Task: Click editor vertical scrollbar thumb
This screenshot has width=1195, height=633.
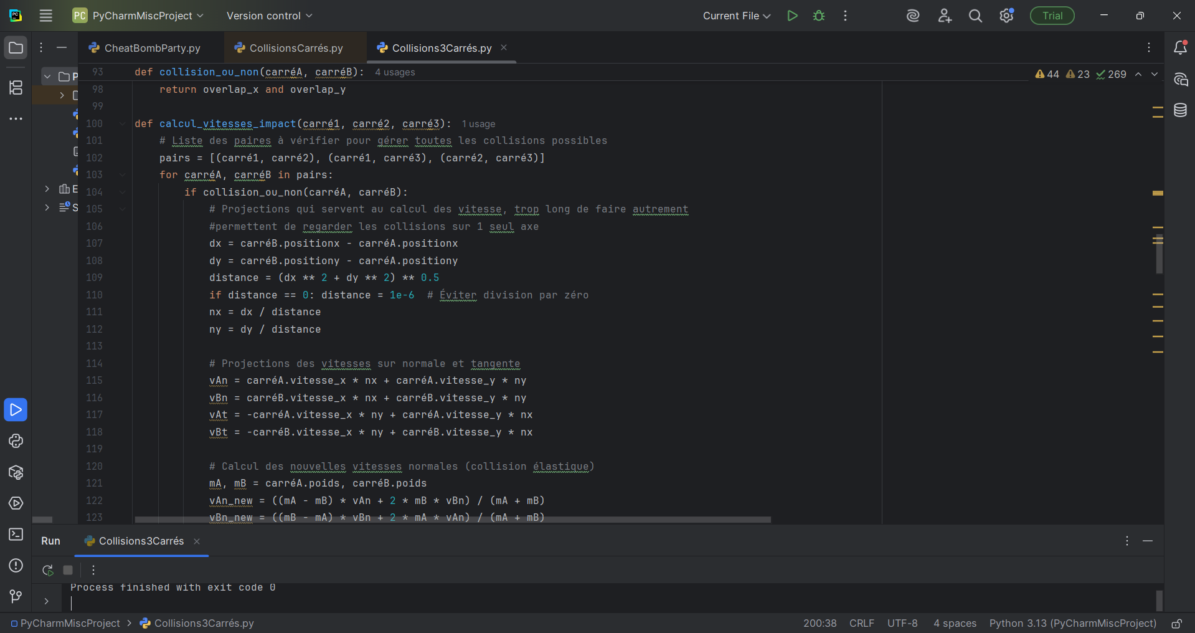Action: [1159, 254]
